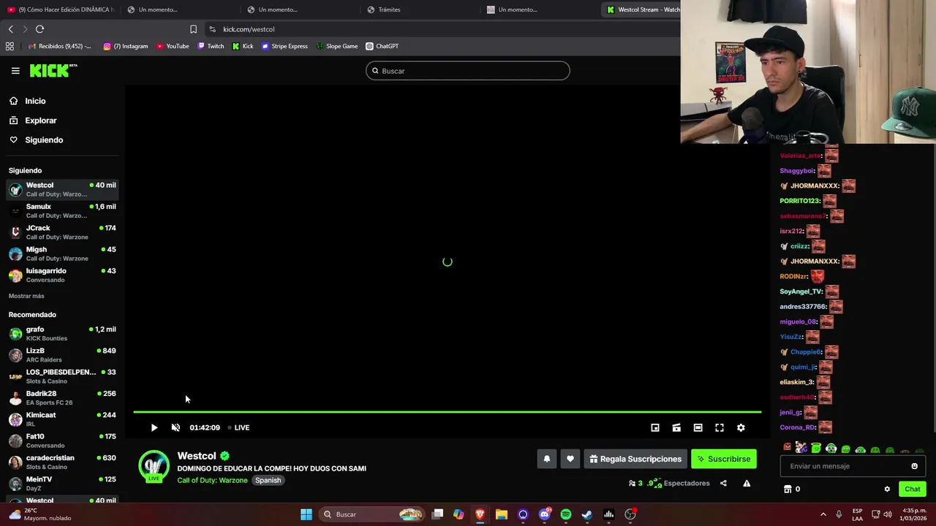Image resolution: width=936 pixels, height=526 pixels.
Task: Open browser apps grid icon
Action: 10,46
